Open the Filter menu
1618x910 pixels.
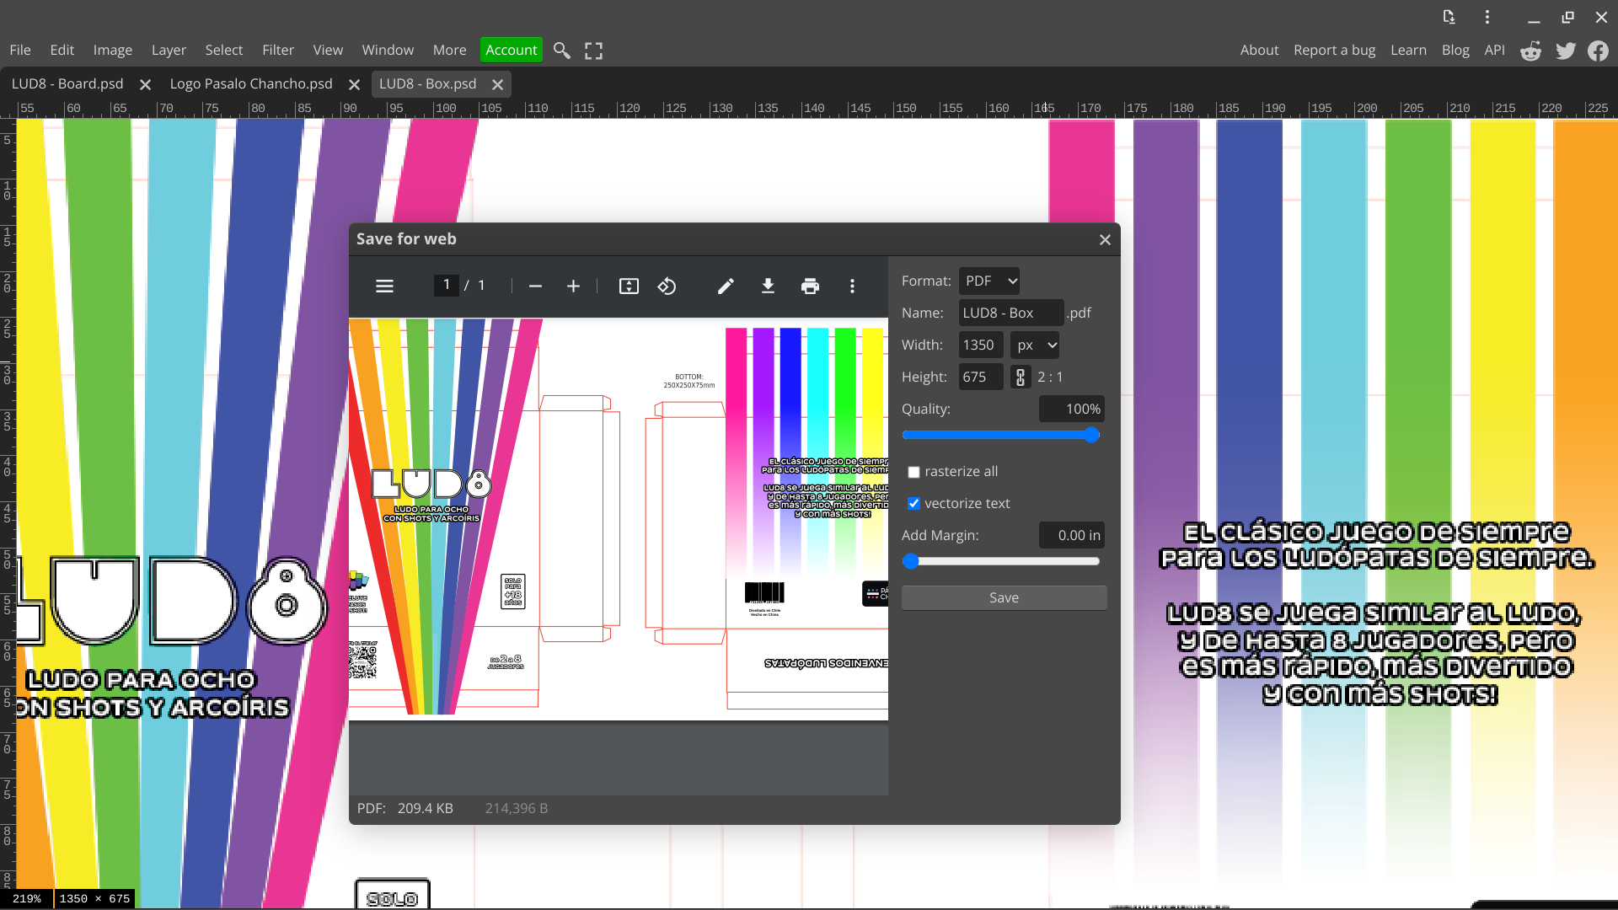coord(278,50)
